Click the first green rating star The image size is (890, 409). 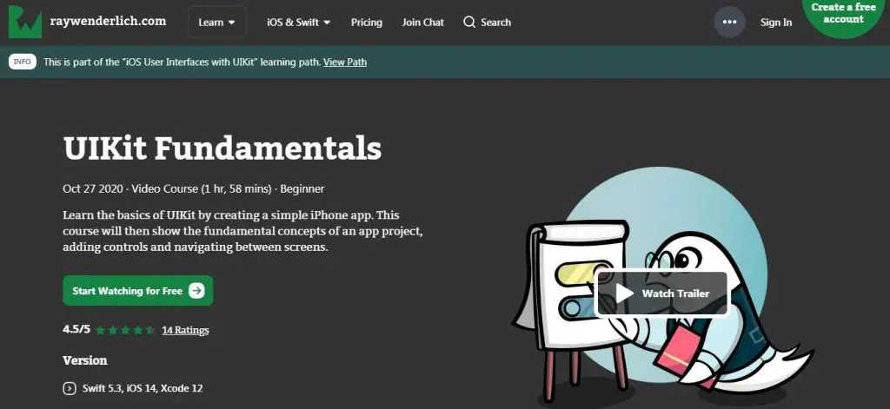pyautogui.click(x=101, y=330)
